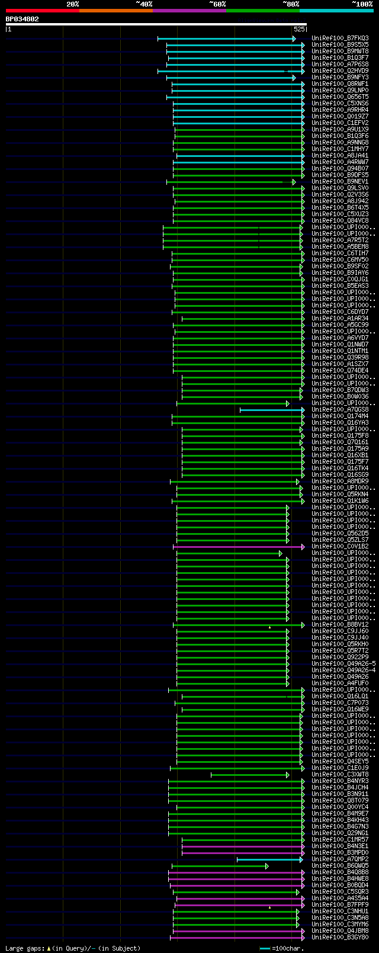This screenshot has width=379, height=953.
Task: Open hit UniRef100_B7FKQ3
Action: tap(340, 38)
